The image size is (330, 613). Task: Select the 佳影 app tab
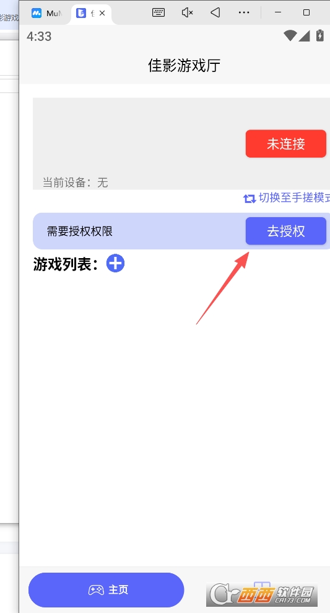tap(87, 13)
